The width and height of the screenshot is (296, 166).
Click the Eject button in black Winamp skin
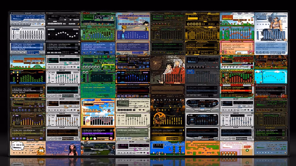[64, 24]
